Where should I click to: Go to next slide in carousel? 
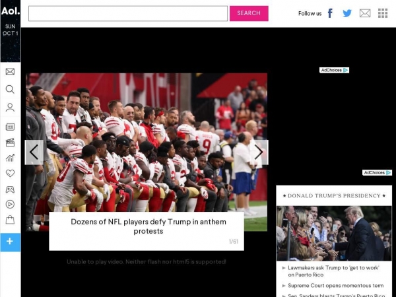[x=259, y=152]
